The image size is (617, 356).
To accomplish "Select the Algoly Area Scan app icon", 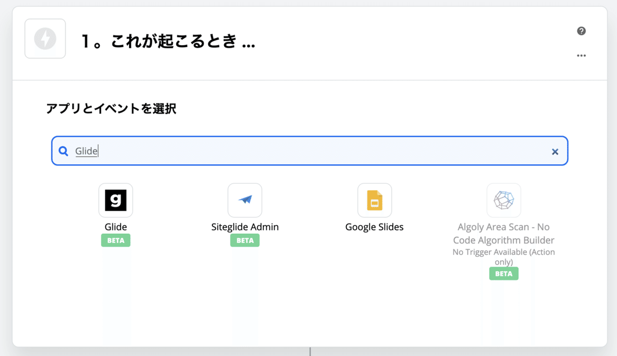I will coord(503,200).
